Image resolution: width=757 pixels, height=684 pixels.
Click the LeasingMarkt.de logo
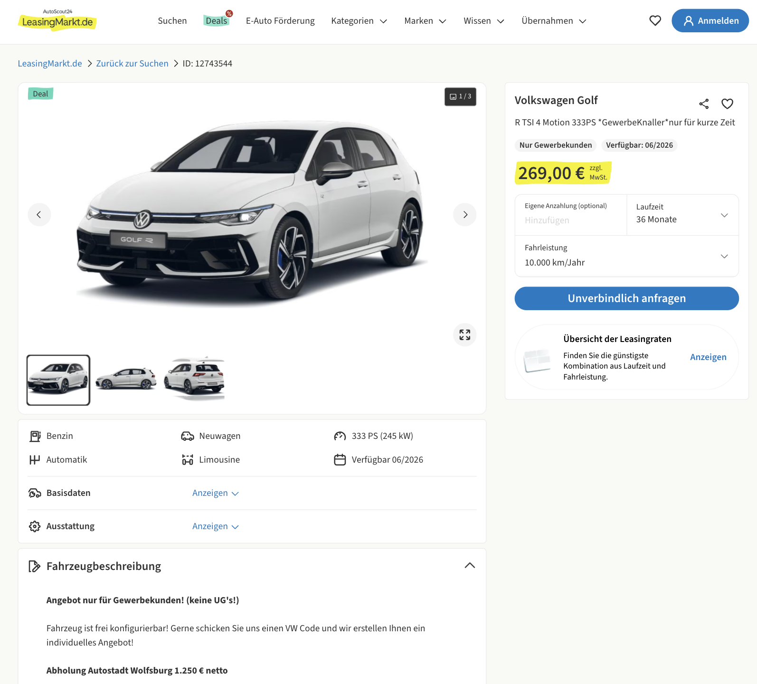click(57, 20)
